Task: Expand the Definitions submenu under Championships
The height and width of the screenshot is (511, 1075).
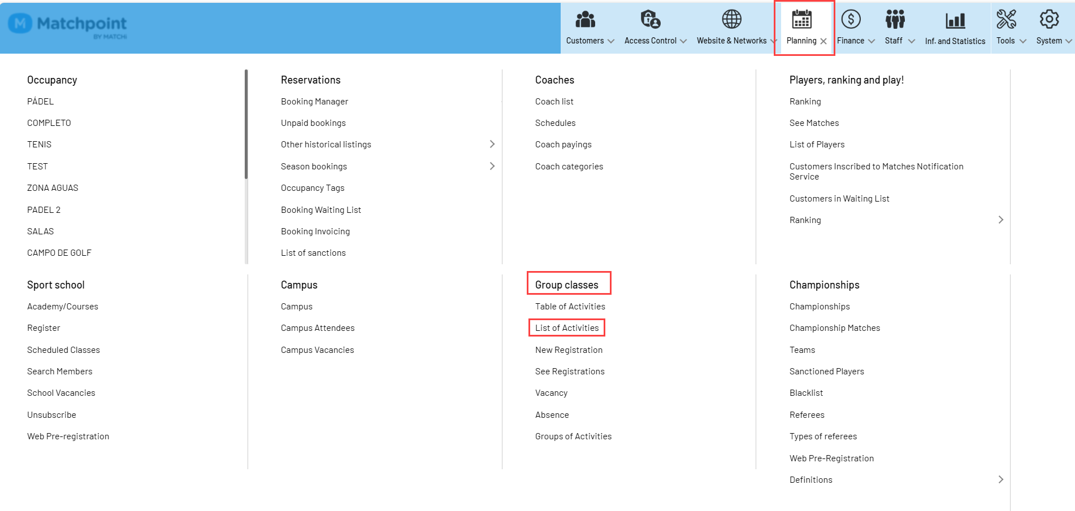Action: click(x=1001, y=479)
